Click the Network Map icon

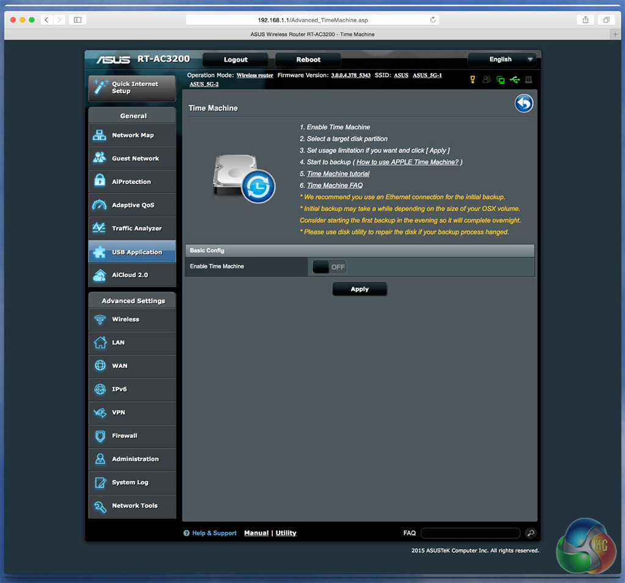pos(99,135)
